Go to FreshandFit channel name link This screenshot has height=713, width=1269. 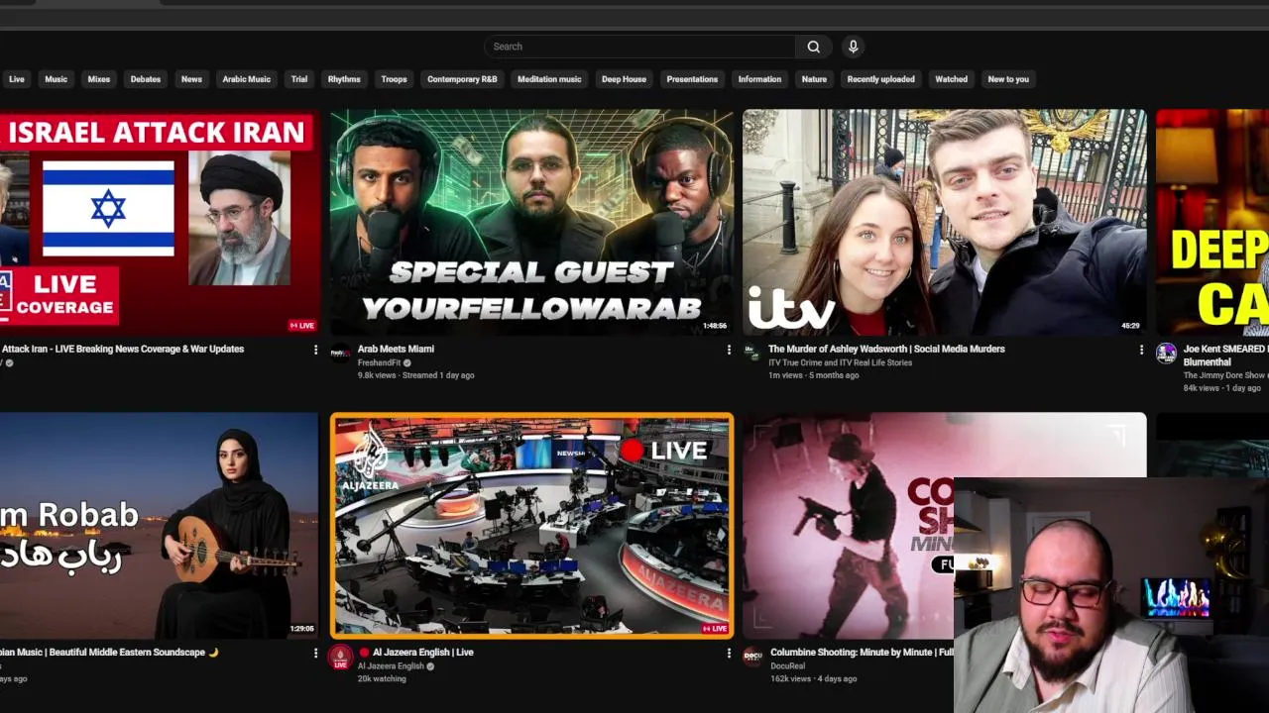tap(379, 363)
